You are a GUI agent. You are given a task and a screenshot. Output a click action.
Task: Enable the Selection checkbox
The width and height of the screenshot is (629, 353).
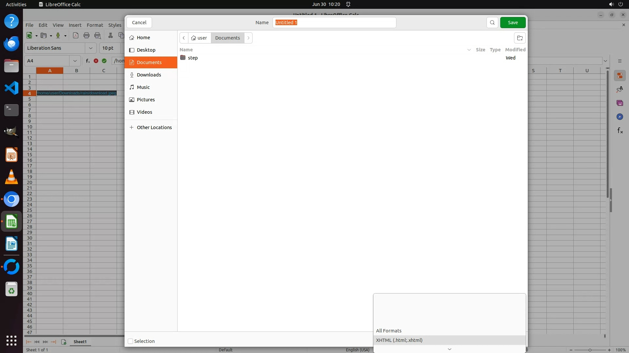tap(130, 341)
